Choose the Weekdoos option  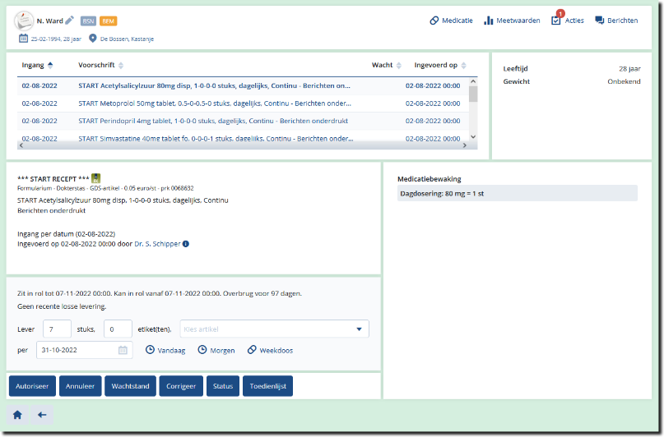270,350
